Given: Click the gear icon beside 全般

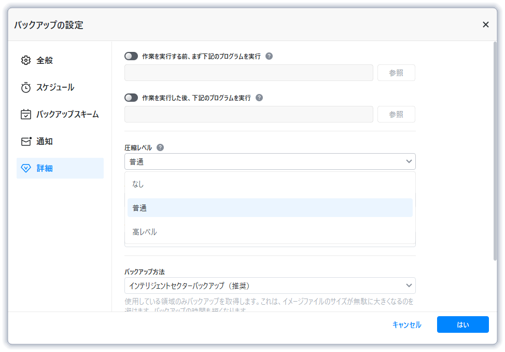Looking at the screenshot, I should 26,60.
